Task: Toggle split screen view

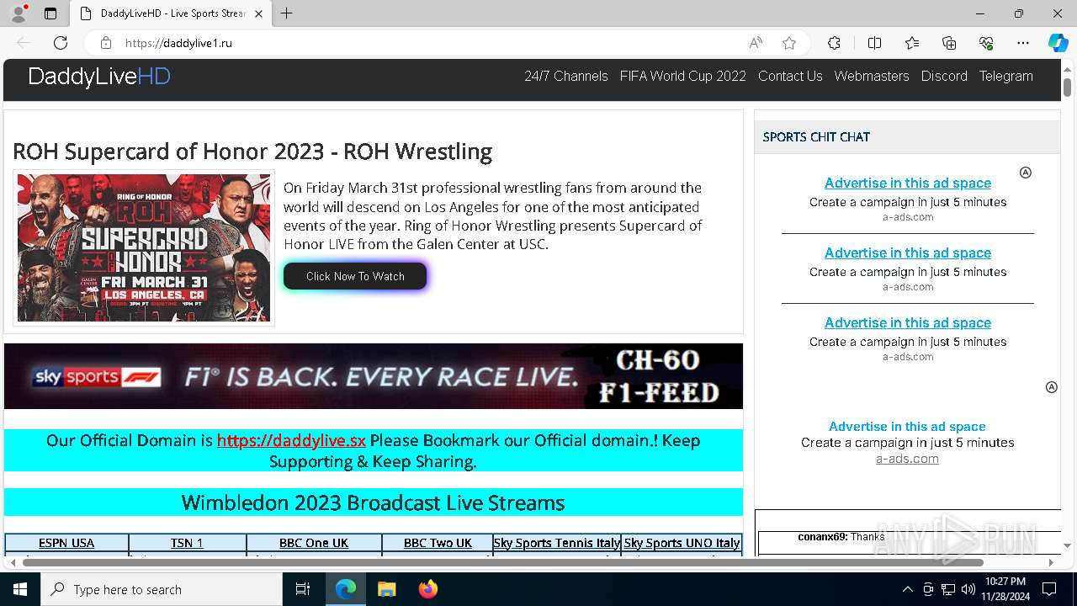Action: (x=874, y=43)
